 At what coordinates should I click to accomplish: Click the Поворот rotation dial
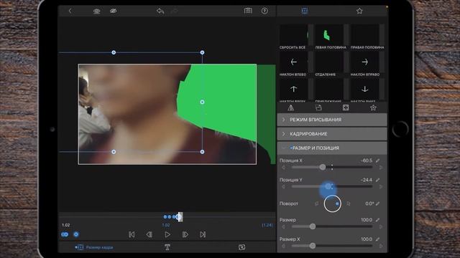[332, 204]
